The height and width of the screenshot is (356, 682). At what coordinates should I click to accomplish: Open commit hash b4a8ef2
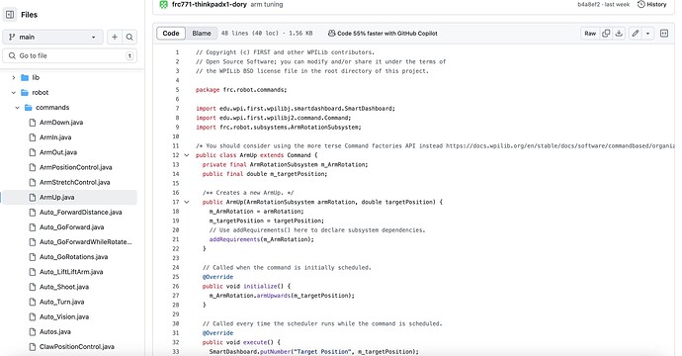click(x=588, y=4)
